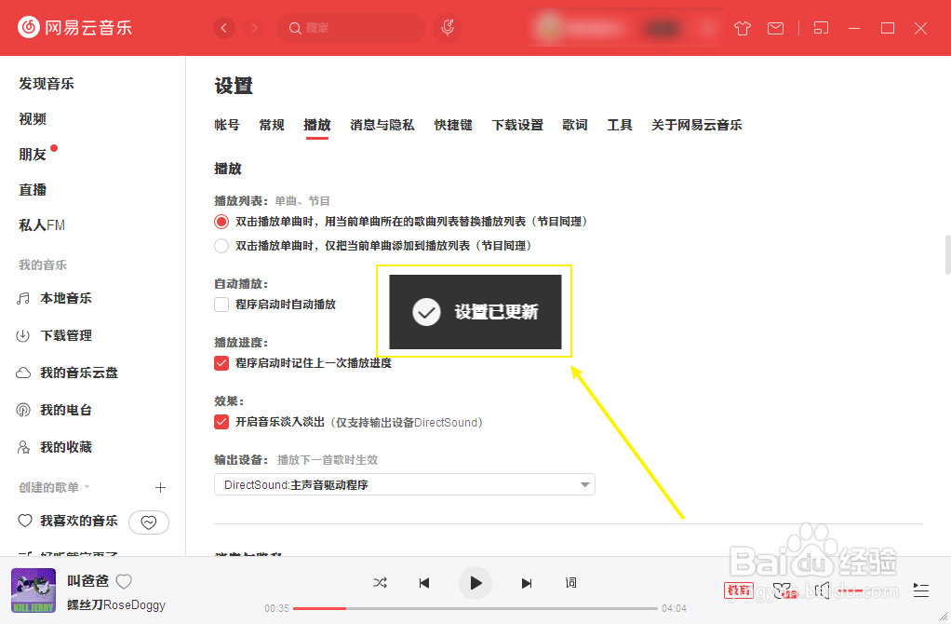Toggle shuffle play mode icon
Screen dimensions: 951x624
pos(381,583)
